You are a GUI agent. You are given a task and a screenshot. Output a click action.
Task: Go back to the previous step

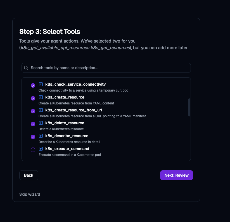coord(29,175)
